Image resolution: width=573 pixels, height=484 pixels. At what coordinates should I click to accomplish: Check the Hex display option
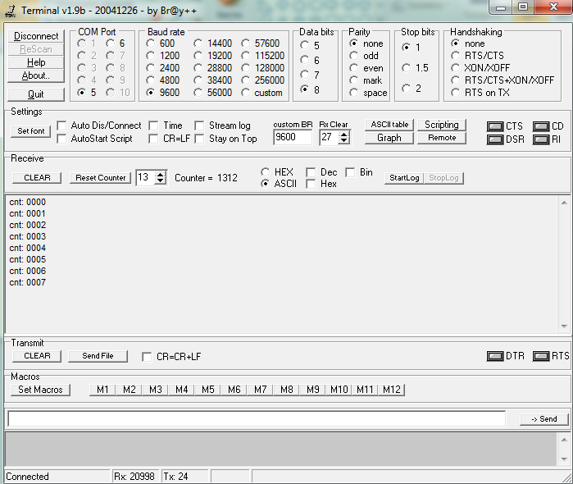pos(311,184)
